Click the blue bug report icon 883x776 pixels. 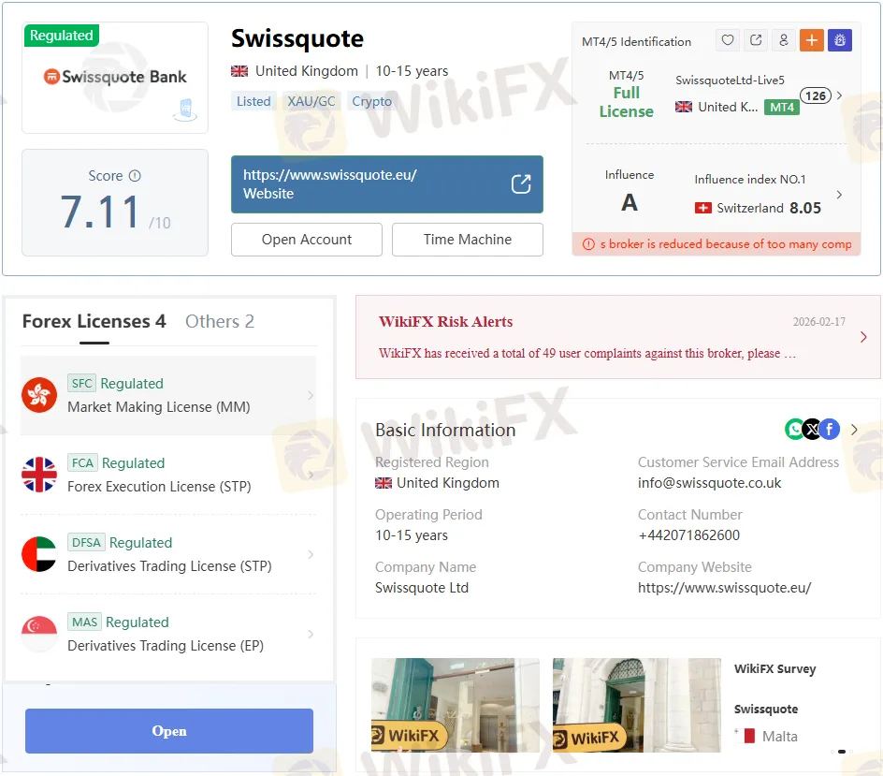pos(840,40)
